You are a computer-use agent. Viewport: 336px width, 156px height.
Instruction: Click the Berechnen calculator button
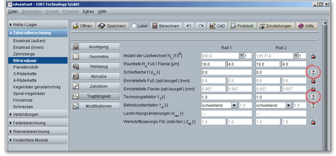point(166,26)
